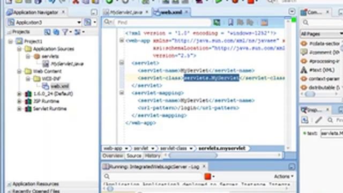Click the log panel horizontal scrollbar thumb
The width and height of the screenshot is (343, 193).
pyautogui.click(x=110, y=188)
